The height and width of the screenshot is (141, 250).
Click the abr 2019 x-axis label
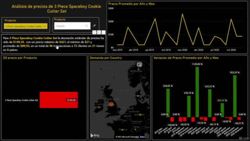(134, 50)
